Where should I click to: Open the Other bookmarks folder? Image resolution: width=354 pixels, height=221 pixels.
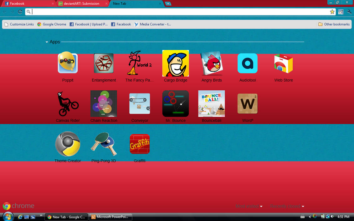pos(334,24)
